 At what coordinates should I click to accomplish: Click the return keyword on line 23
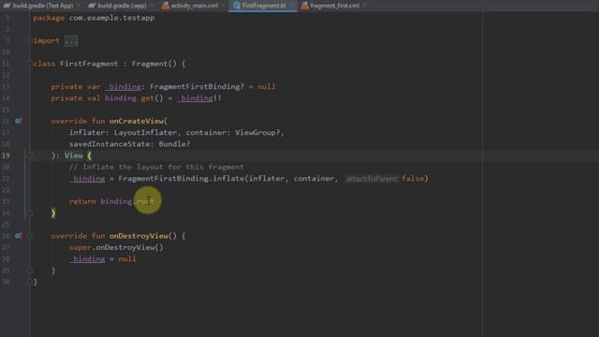82,201
